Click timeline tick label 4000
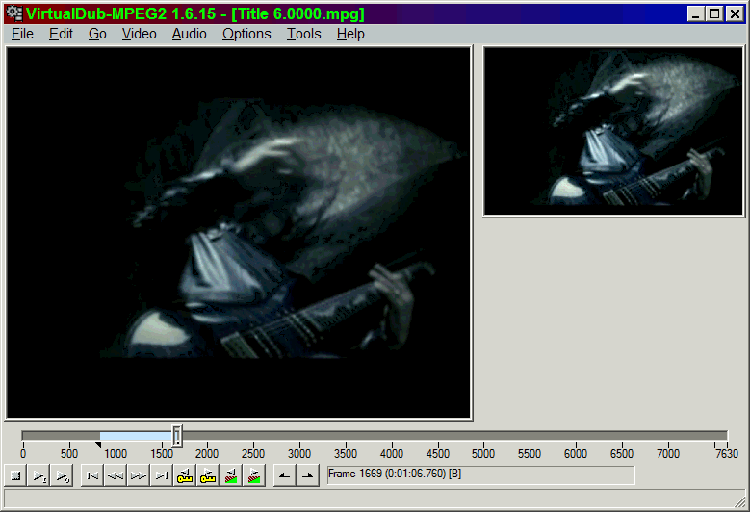The image size is (750, 512). pos(391,453)
